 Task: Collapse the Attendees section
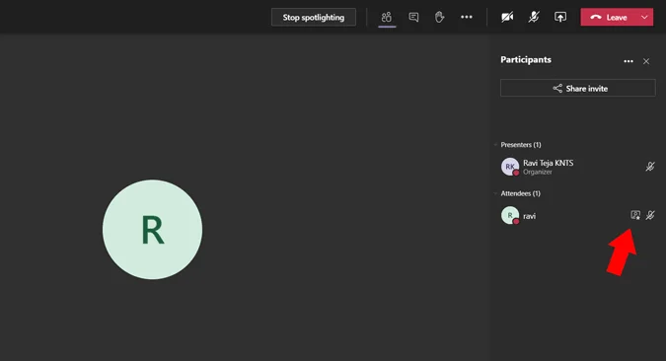click(x=495, y=193)
